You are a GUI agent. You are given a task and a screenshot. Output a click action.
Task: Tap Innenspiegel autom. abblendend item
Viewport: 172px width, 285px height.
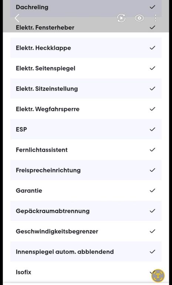pyautogui.click(x=86, y=252)
